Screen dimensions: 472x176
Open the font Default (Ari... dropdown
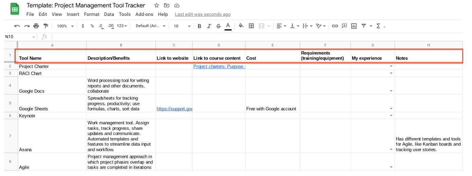click(150, 26)
